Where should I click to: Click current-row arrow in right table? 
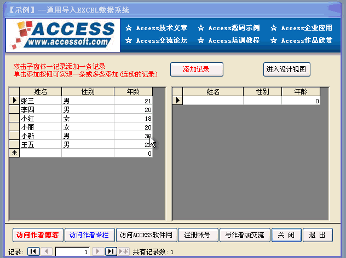[x=177, y=101]
